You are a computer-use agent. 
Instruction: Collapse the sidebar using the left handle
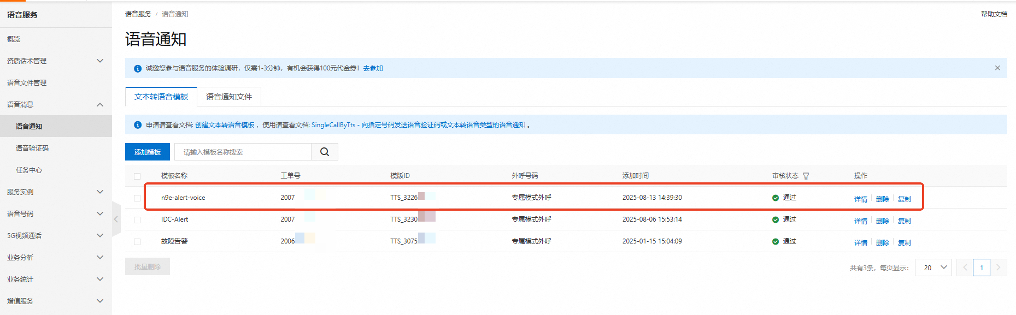(116, 219)
